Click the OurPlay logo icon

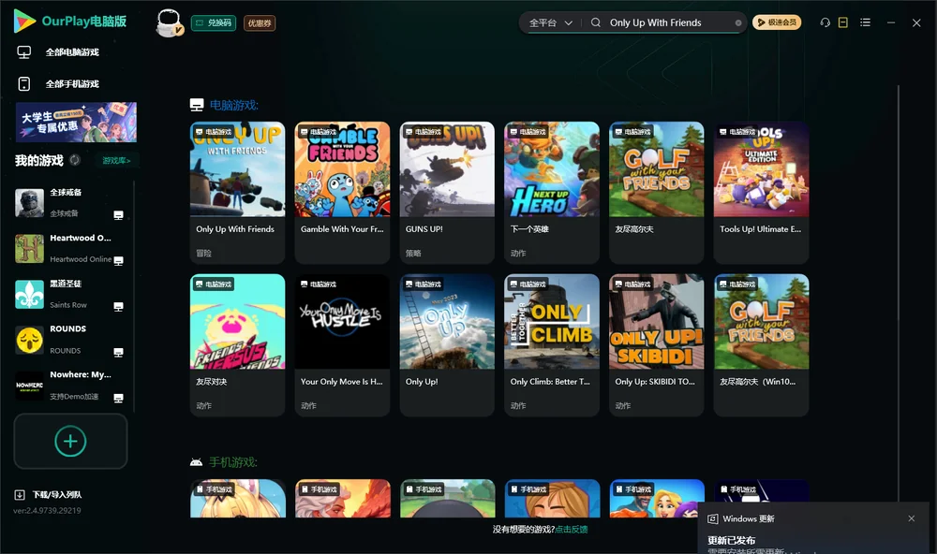tap(24, 22)
